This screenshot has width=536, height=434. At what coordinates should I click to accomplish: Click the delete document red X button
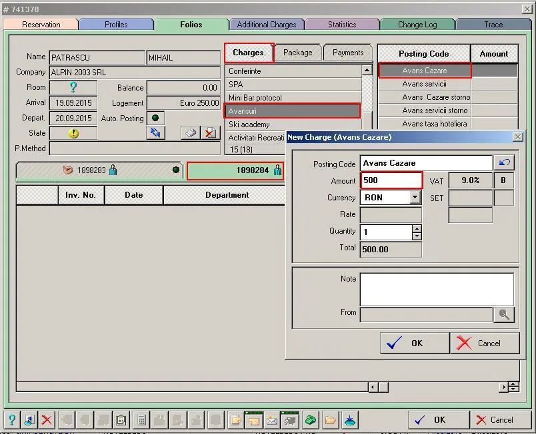[x=210, y=132]
